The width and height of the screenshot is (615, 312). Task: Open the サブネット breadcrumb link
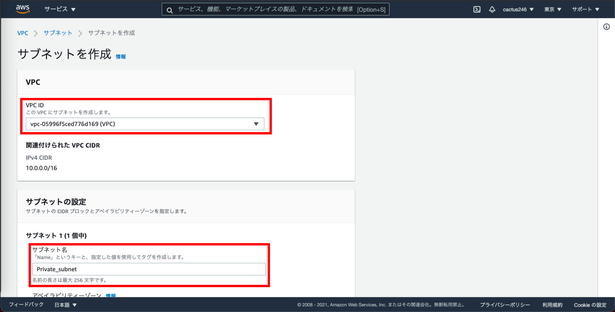[x=57, y=33]
